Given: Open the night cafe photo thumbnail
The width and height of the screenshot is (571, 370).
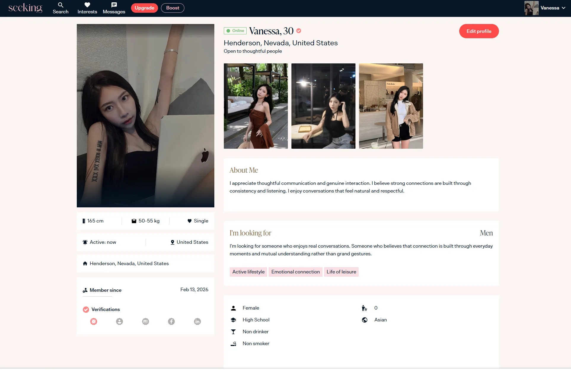Looking at the screenshot, I should [323, 106].
